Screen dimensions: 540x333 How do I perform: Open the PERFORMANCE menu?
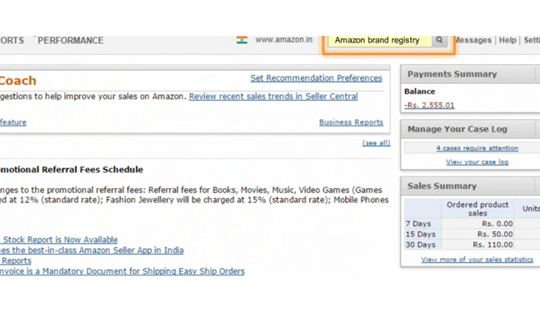(71, 41)
